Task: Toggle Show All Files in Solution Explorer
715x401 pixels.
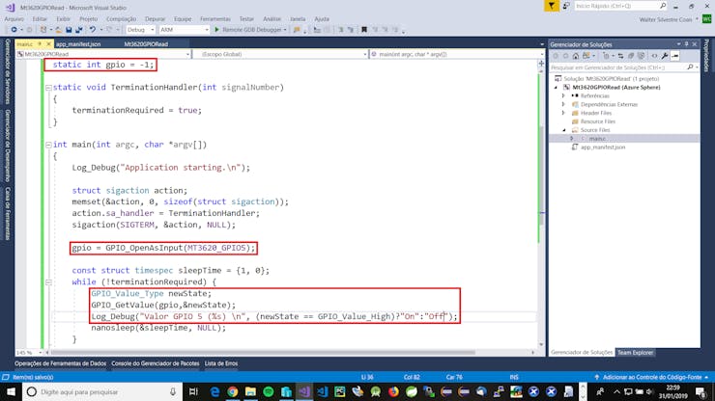Action: [641, 56]
